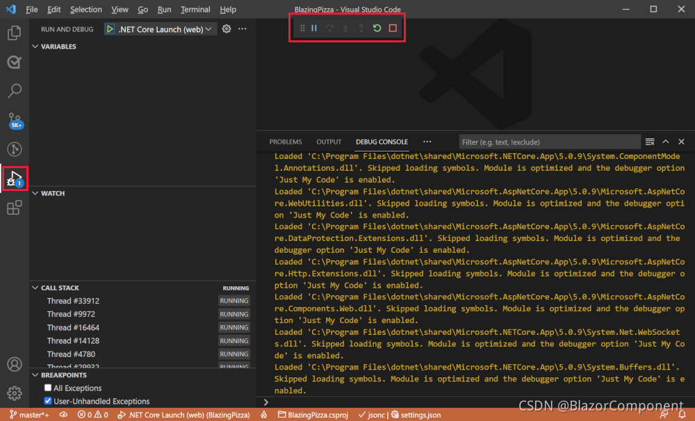Screen dimensions: 695x421
Task: Maximize the panel with up chevron
Action: [665, 142]
